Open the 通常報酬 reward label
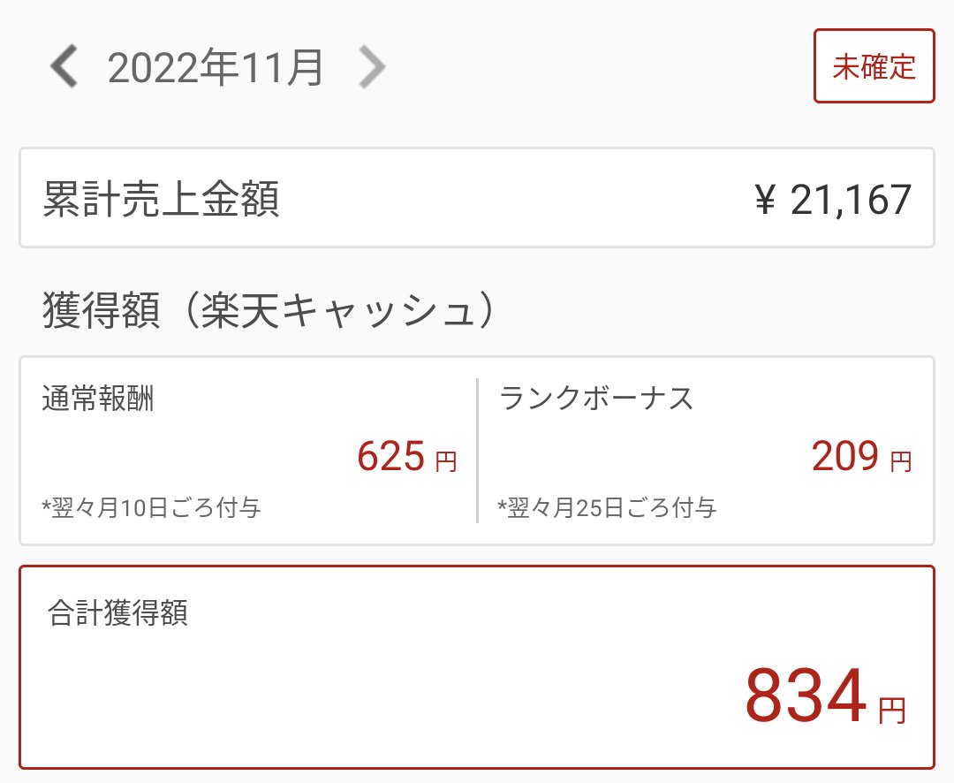Screen dimensions: 954x783 click(98, 399)
